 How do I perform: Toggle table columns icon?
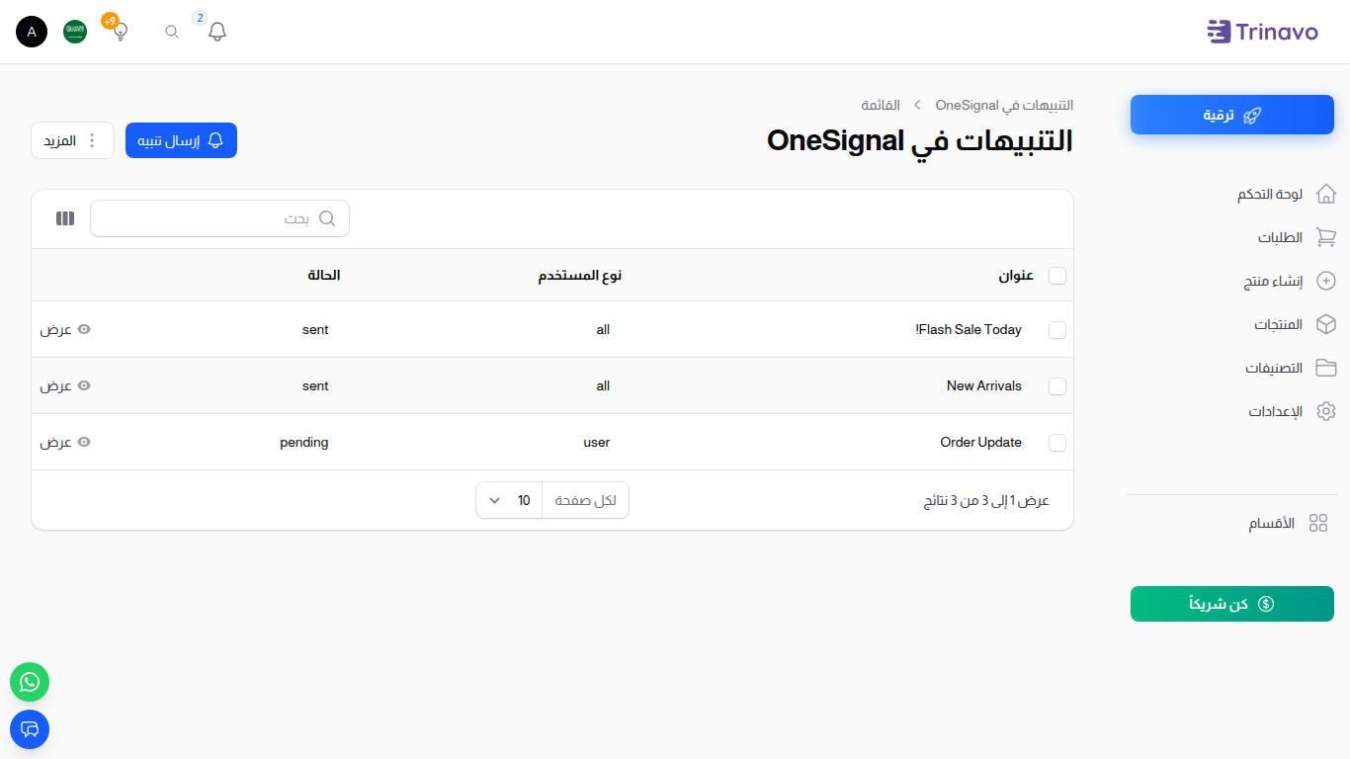tap(65, 218)
